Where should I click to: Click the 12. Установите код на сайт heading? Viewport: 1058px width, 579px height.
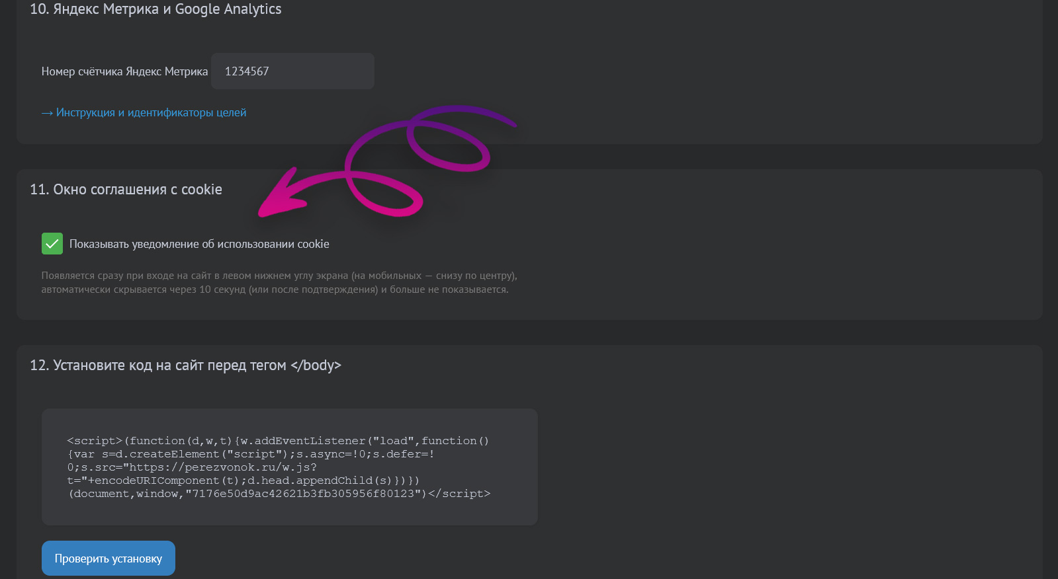pyautogui.click(x=185, y=366)
